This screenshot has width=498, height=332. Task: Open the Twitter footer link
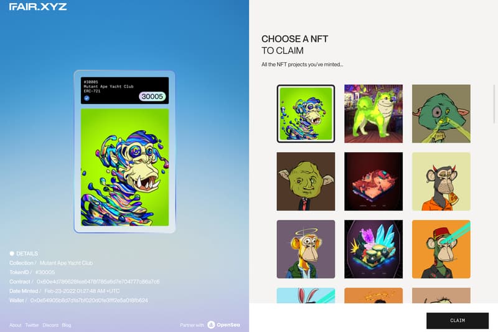32,325
